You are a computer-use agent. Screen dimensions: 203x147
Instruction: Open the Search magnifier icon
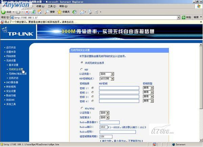click(x=47, y=12)
